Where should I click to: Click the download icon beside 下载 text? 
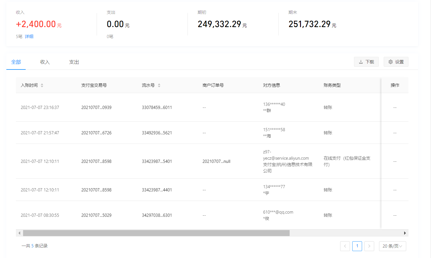coord(361,62)
